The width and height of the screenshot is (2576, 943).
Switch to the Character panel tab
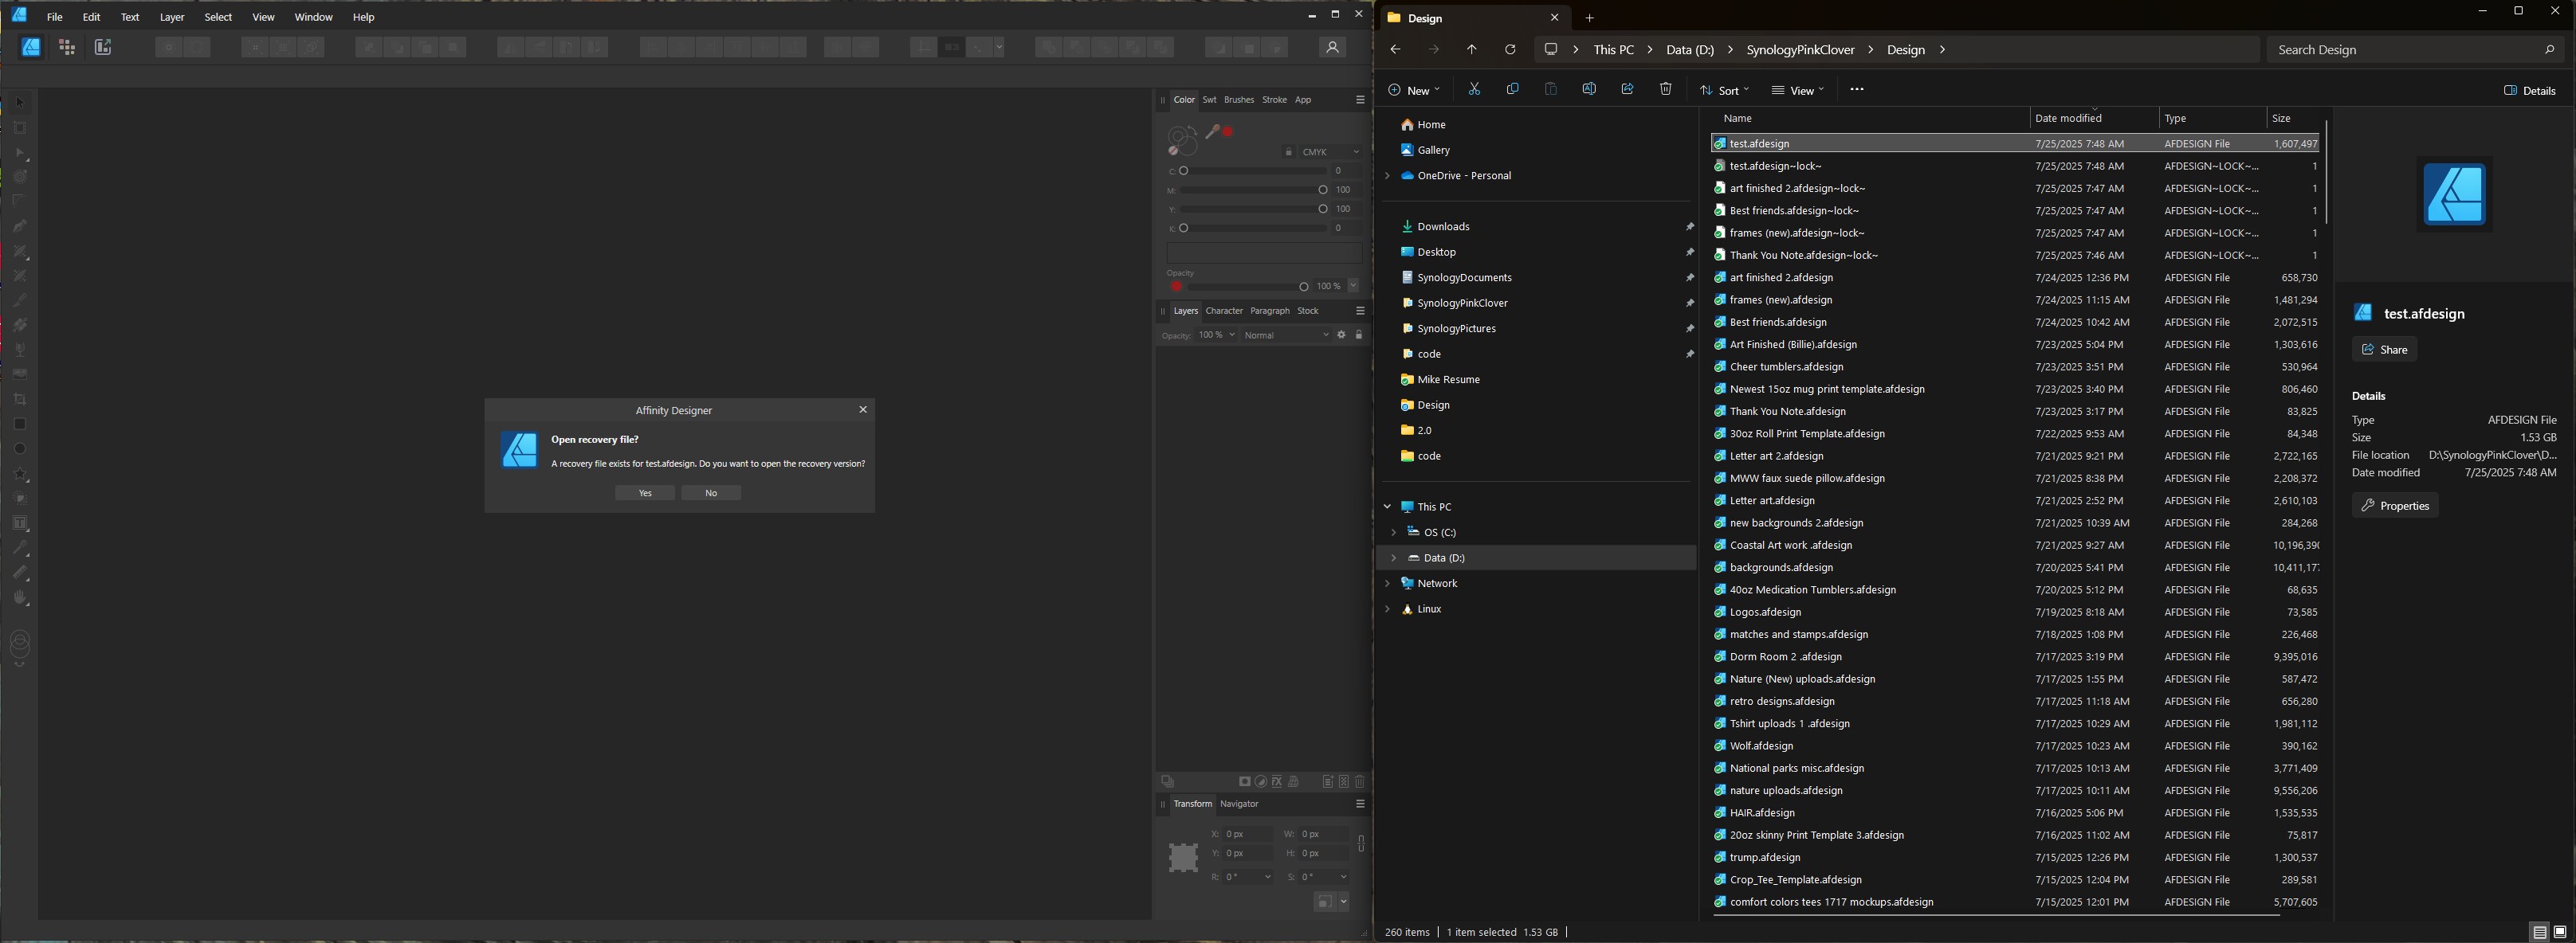tap(1224, 311)
